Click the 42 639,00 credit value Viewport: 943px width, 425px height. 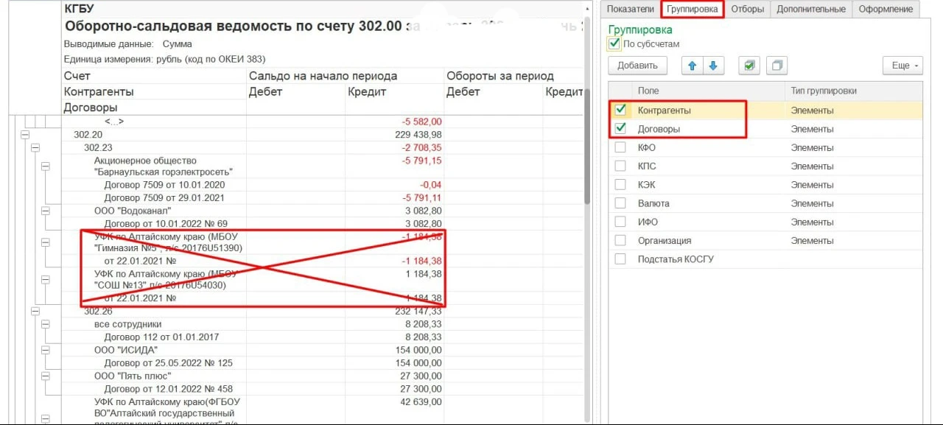[421, 401]
